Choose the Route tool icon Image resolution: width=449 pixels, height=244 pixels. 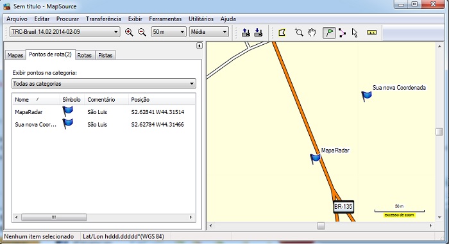coord(342,33)
